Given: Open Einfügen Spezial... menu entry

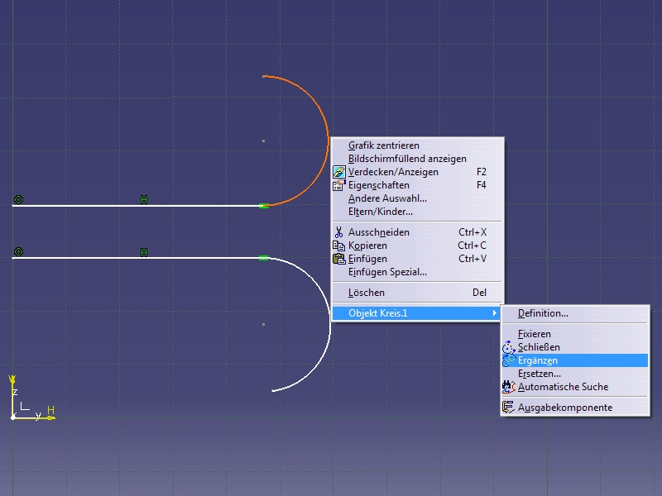Looking at the screenshot, I should (x=418, y=272).
